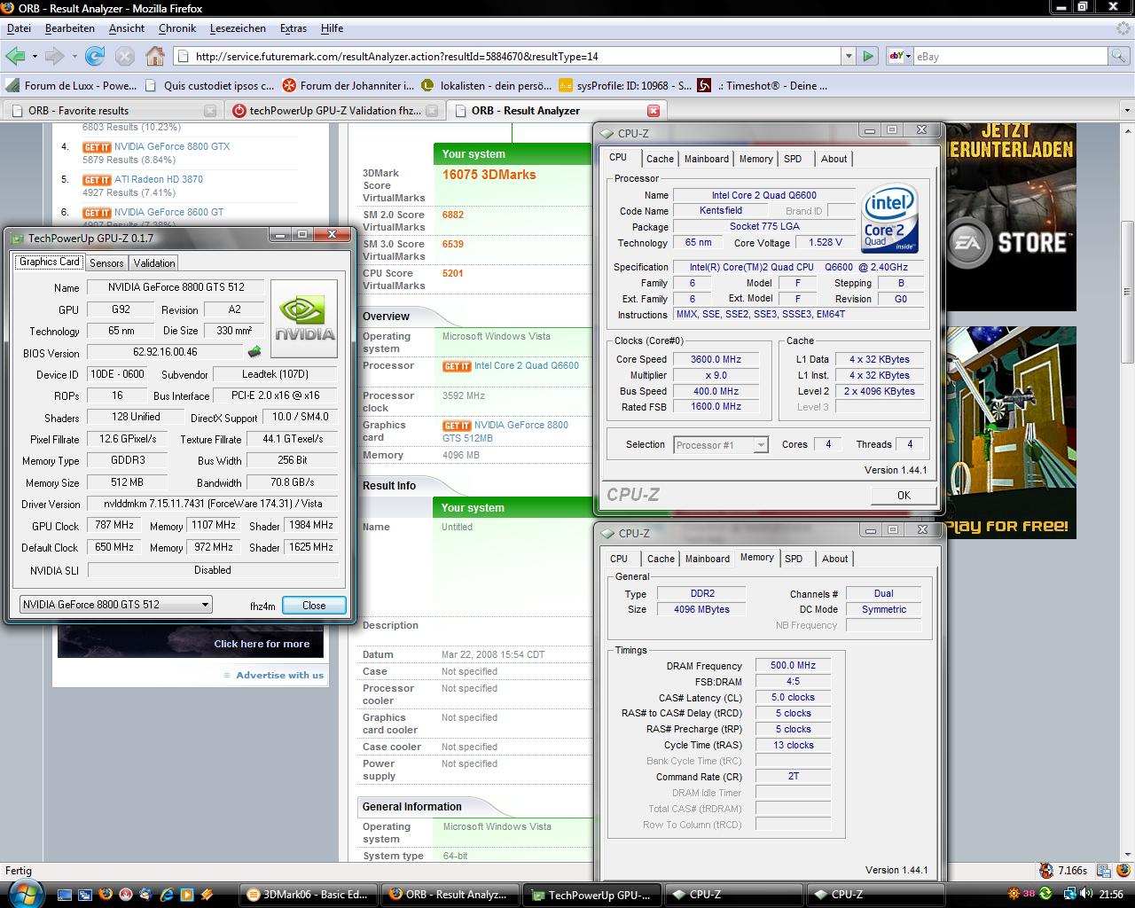This screenshot has width=1135, height=908.
Task: Click the GET IT badge next to GeForce 8800 GTX
Action: point(97,147)
